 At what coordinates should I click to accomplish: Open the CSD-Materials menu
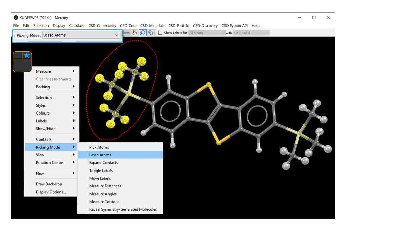152,26
